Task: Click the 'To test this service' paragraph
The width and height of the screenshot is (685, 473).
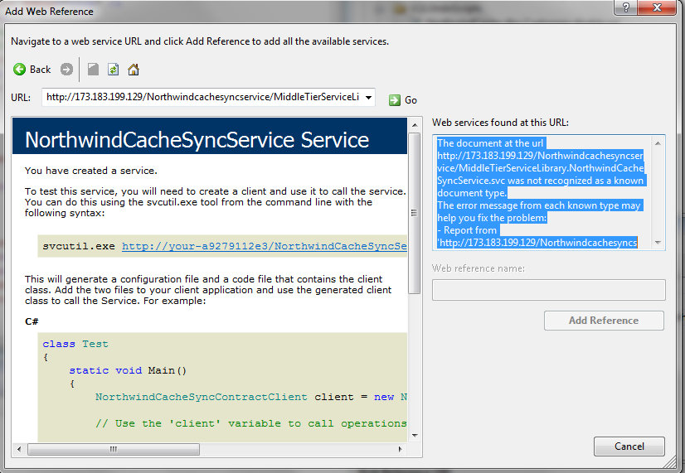Action: (216, 202)
